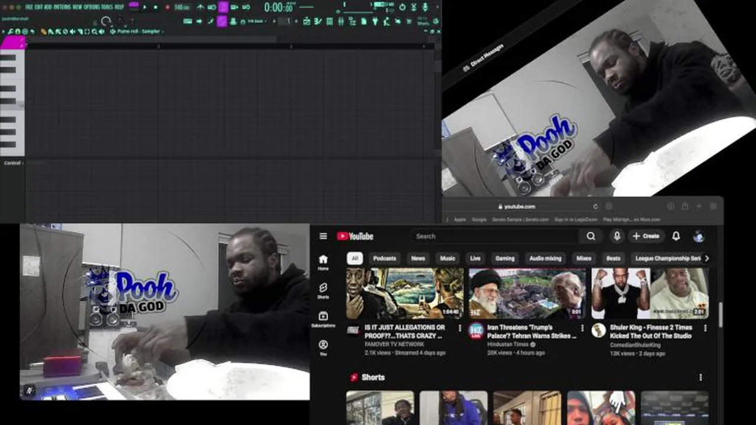The image size is (756, 425).
Task: Open the FILE menu in FL Studio
Action: (x=29, y=7)
